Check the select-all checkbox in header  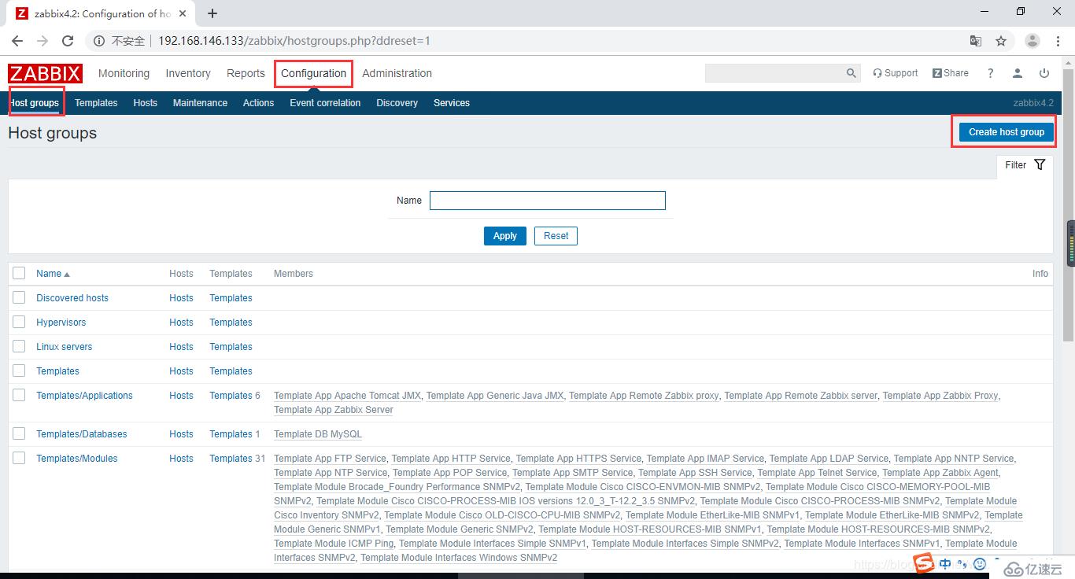[19, 273]
